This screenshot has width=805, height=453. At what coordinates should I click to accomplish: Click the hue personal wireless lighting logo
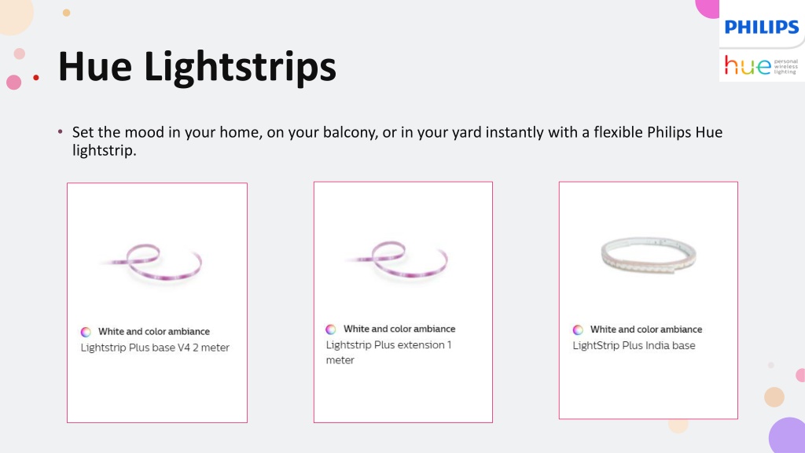[x=761, y=66]
